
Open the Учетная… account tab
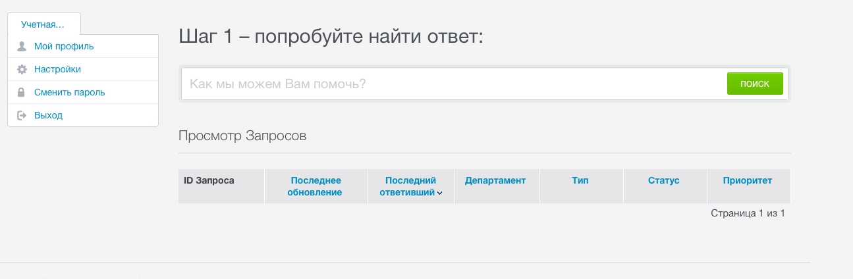(43, 24)
